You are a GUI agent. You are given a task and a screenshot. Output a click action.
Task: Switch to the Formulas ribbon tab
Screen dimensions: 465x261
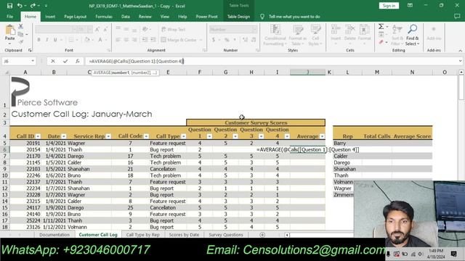(104, 17)
